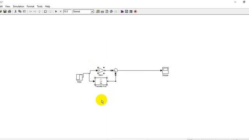This screenshot has height=140, width=249.
Task: Click the second icon right of mode dropdown
Action: pyautogui.click(x=102, y=11)
